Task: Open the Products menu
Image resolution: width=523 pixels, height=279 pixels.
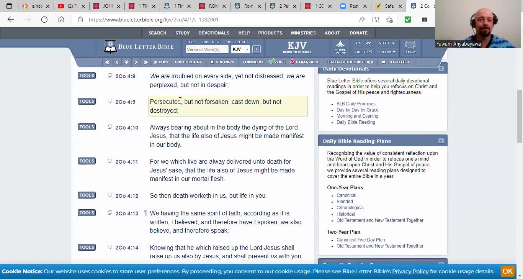Action: tap(270, 33)
